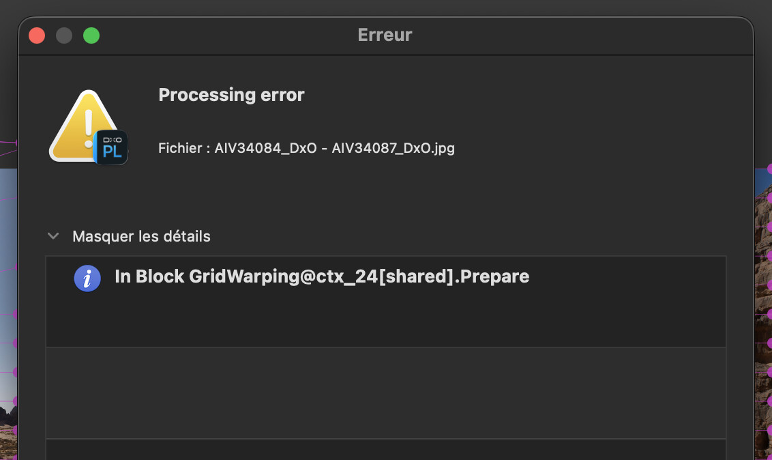The image size is (772, 460).
Task: Click the gray minimize window button
Action: (64, 35)
